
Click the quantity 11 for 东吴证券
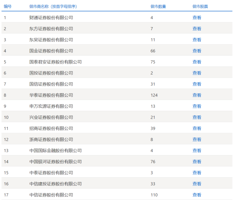153,40
